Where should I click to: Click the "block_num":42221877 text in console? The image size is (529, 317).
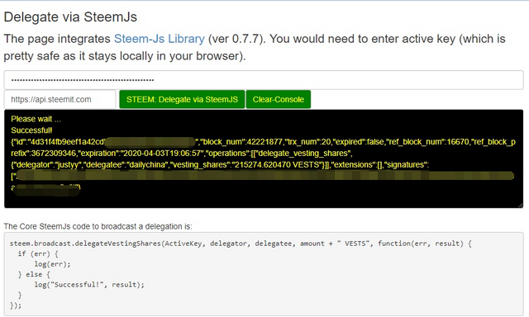(242, 142)
